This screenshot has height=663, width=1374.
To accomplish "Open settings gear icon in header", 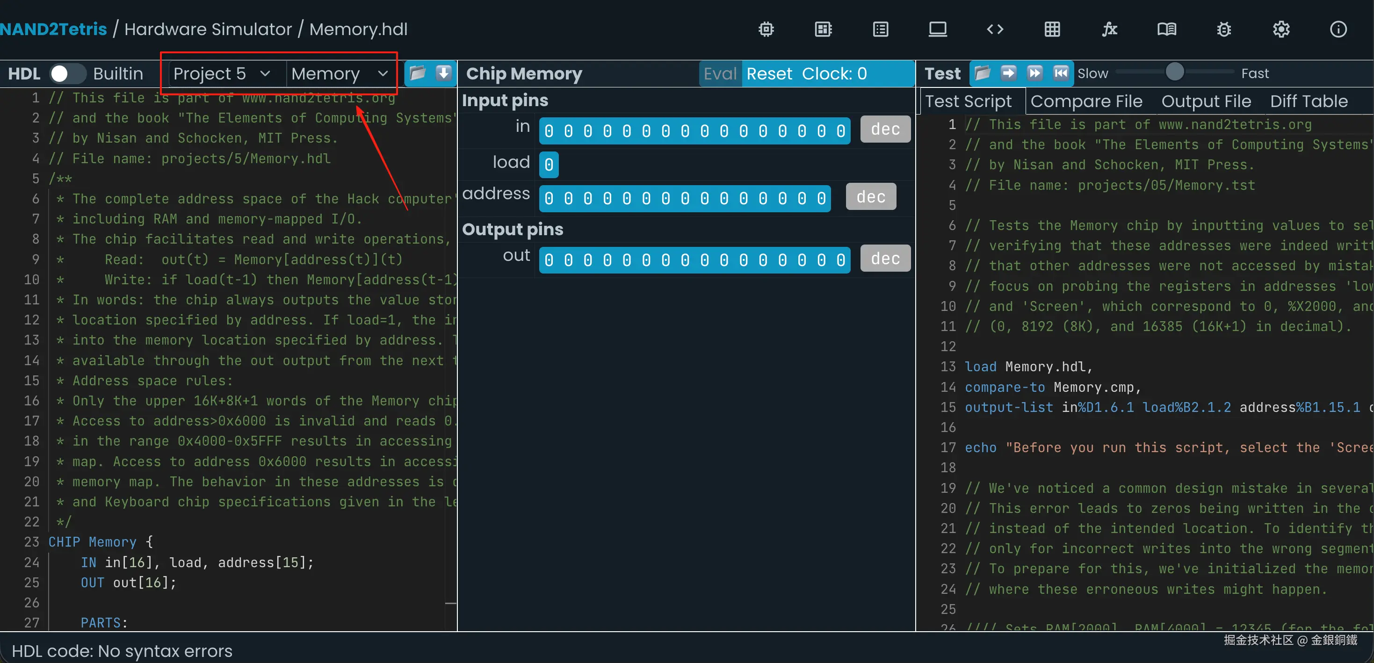I will (1280, 29).
